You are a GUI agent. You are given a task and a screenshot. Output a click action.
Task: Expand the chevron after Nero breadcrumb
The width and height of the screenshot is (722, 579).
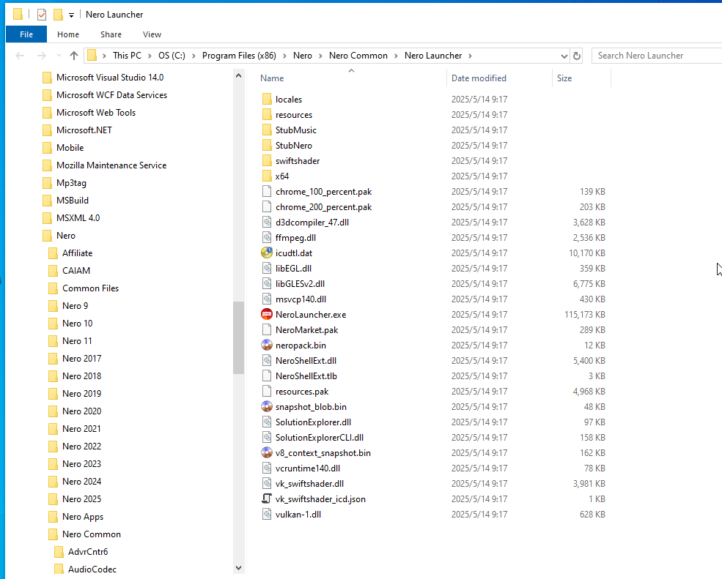(320, 56)
